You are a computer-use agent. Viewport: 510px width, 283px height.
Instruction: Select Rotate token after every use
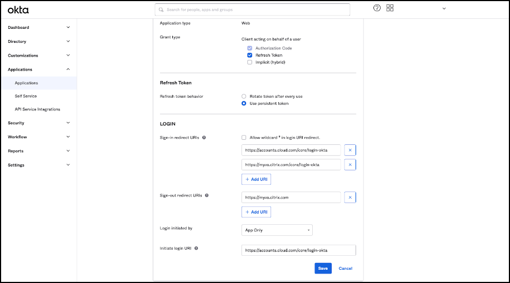[x=244, y=97]
